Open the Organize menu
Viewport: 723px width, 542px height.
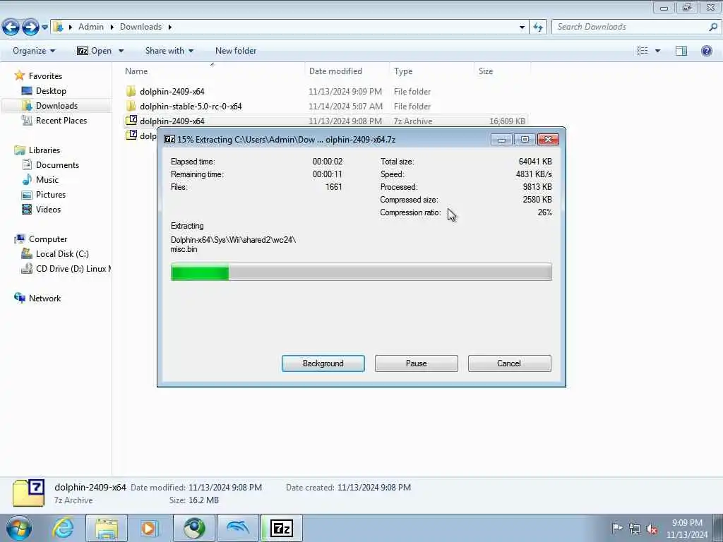tap(34, 51)
